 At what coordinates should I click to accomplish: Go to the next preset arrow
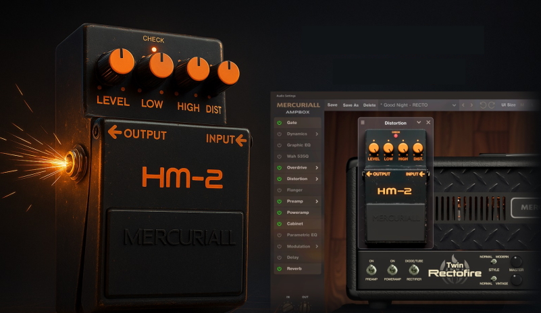pos(471,105)
